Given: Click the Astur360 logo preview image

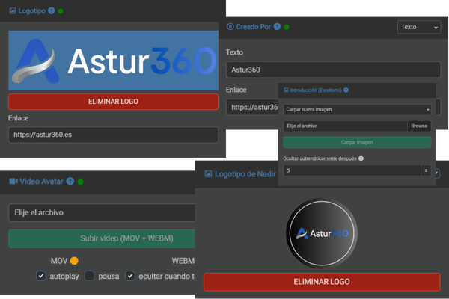Looking at the screenshot, I should [x=114, y=61].
